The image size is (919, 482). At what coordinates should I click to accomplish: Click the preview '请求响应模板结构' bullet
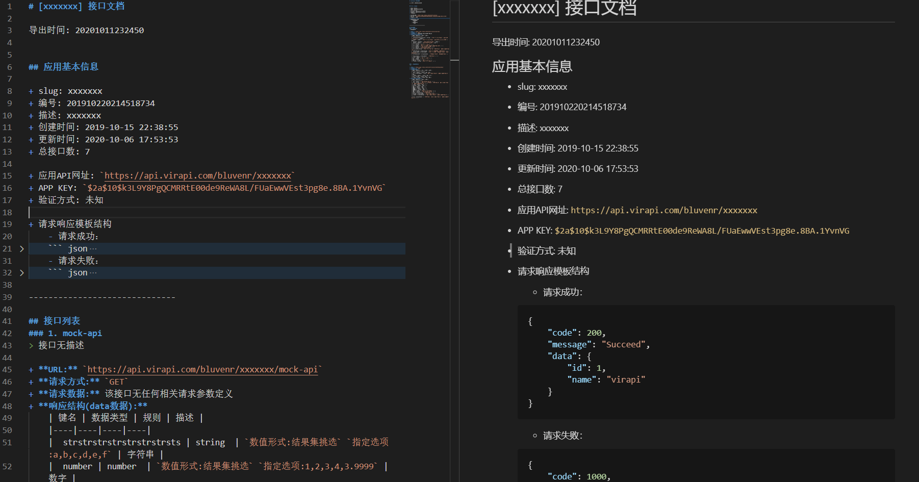pos(553,271)
